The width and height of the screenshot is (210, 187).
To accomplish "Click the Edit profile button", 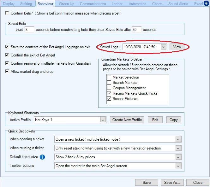I will point(155,120).
